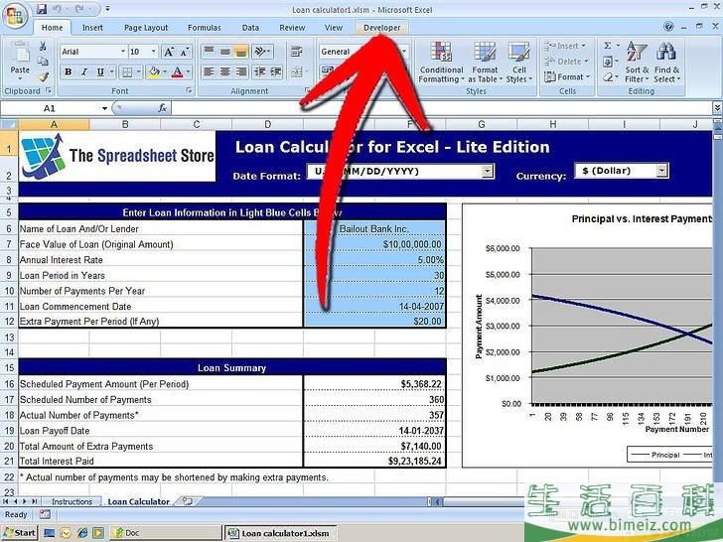The height and width of the screenshot is (542, 723).
Task: Toggle Bottom Align highlighted button
Action: coord(241,51)
